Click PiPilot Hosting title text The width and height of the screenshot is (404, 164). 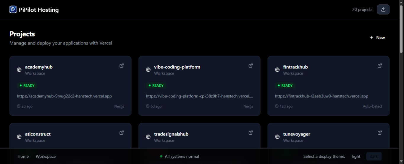pyautogui.click(x=39, y=10)
